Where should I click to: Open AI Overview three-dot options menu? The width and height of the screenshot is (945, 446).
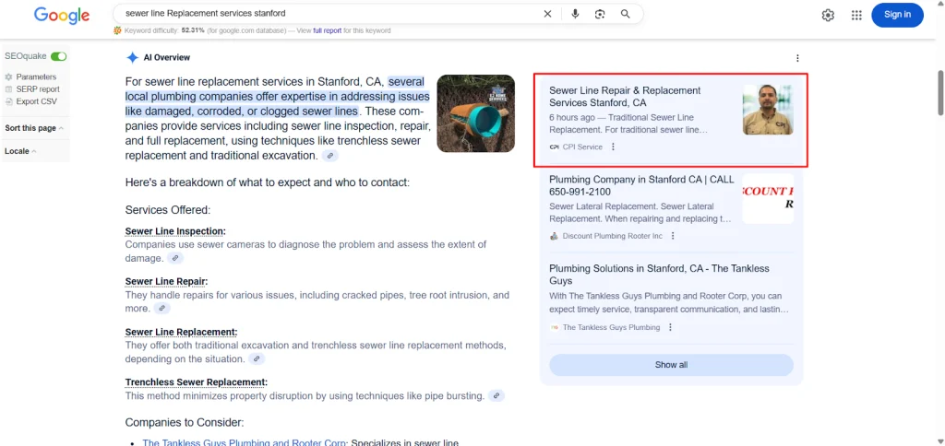tap(797, 58)
